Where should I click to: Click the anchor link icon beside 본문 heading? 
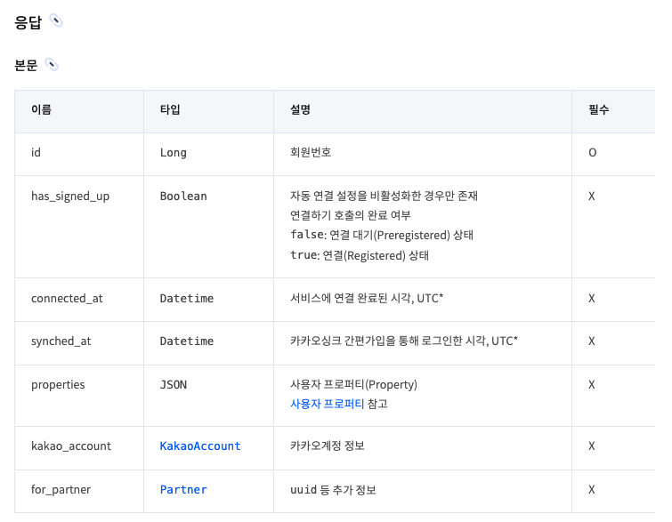(x=51, y=64)
